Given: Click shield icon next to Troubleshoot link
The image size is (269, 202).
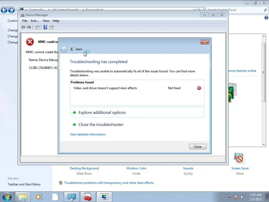Looking at the screenshot, I should pyautogui.click(x=61, y=183).
